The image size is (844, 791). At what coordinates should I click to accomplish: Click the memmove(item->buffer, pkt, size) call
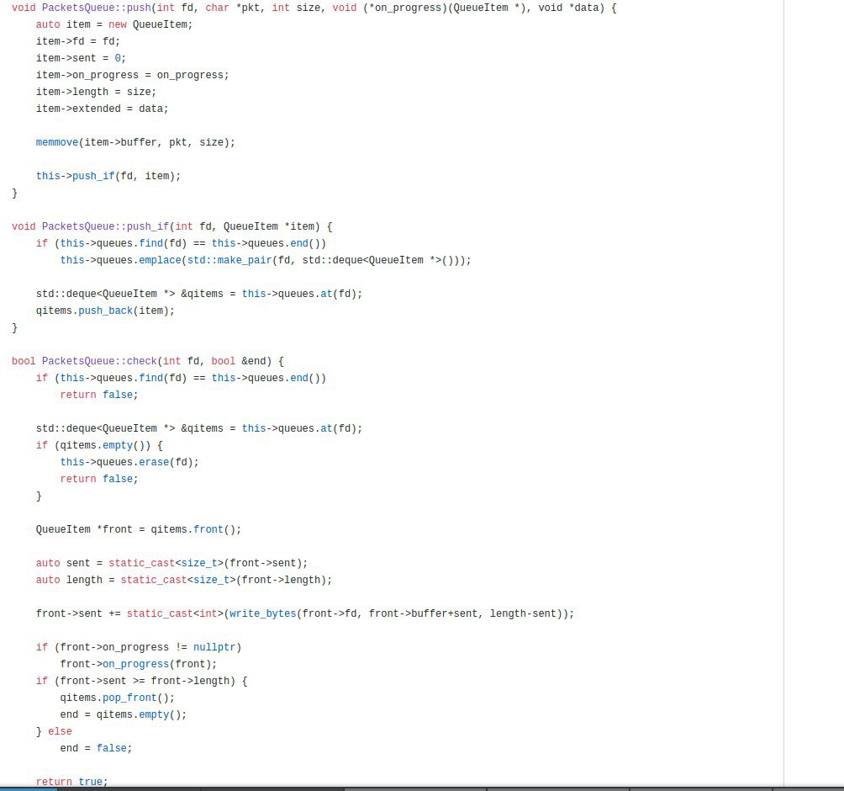click(135, 142)
